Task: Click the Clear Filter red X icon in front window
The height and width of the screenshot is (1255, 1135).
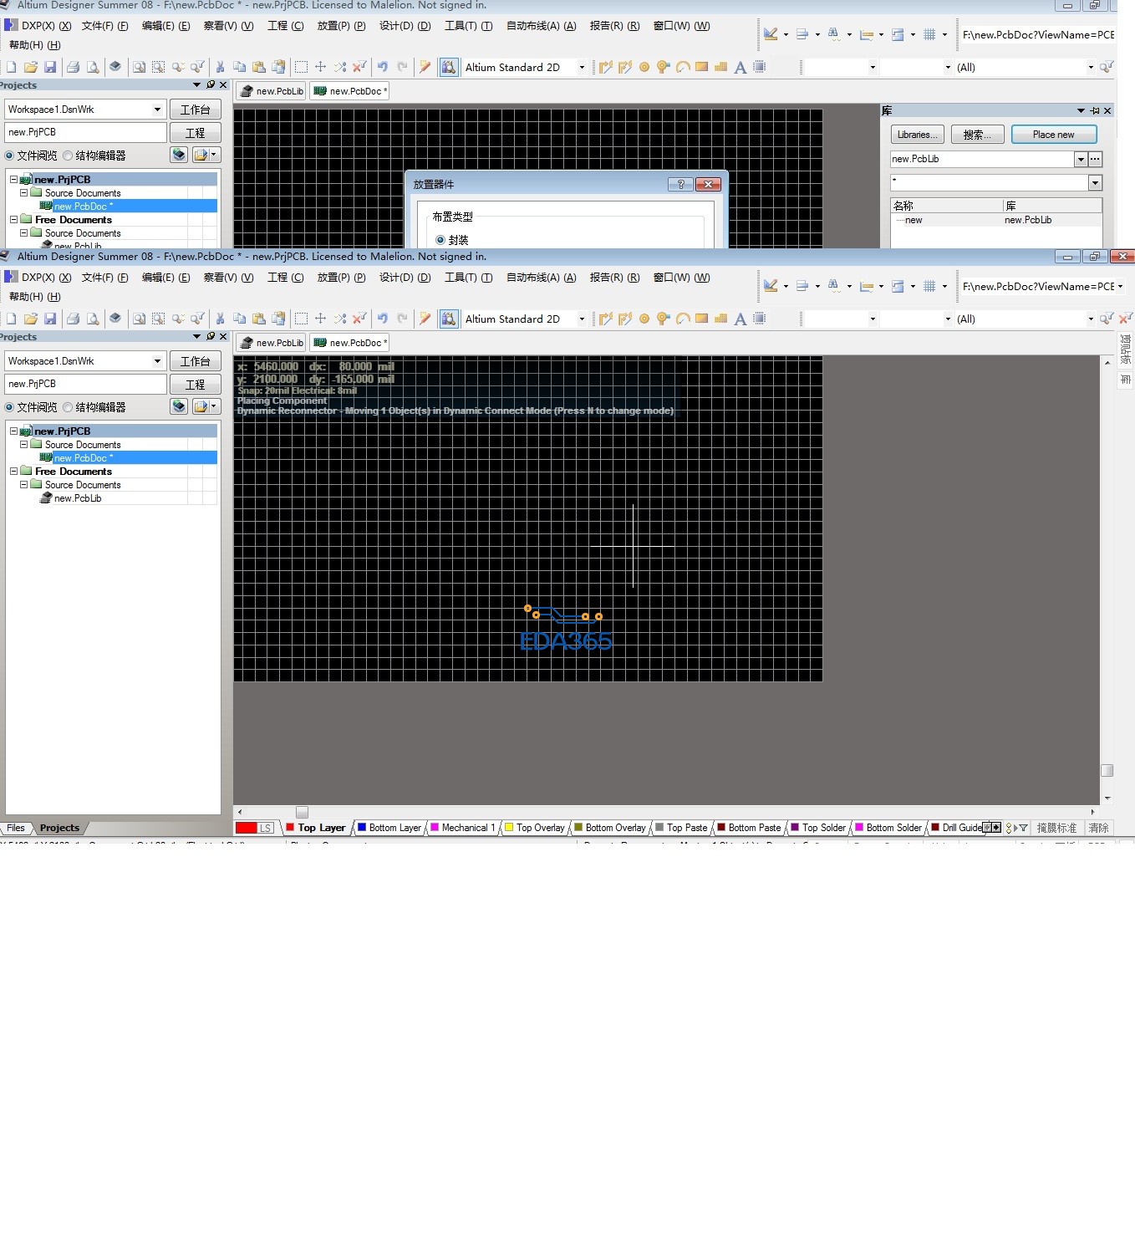Action: [x=1126, y=319]
